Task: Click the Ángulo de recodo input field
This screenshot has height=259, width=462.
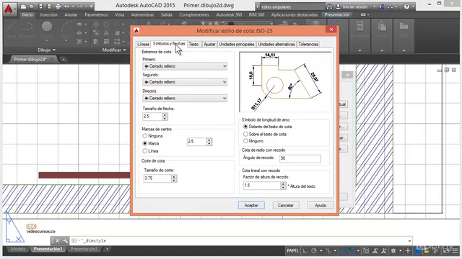Action: click(300, 158)
